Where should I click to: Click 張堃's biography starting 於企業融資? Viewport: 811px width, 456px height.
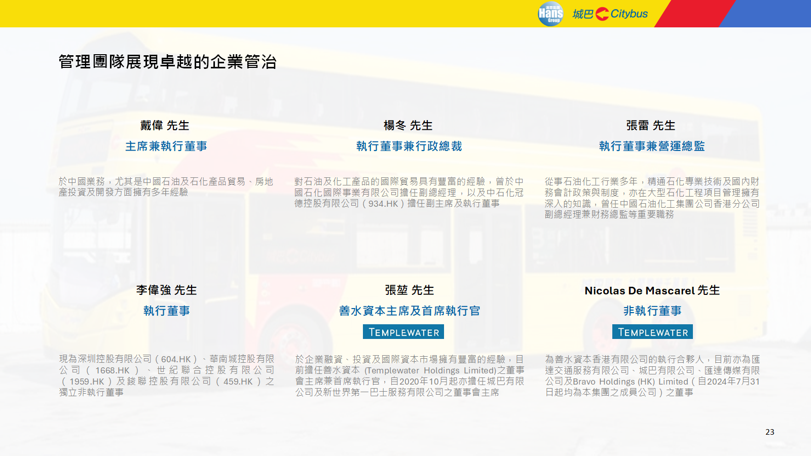click(x=410, y=375)
